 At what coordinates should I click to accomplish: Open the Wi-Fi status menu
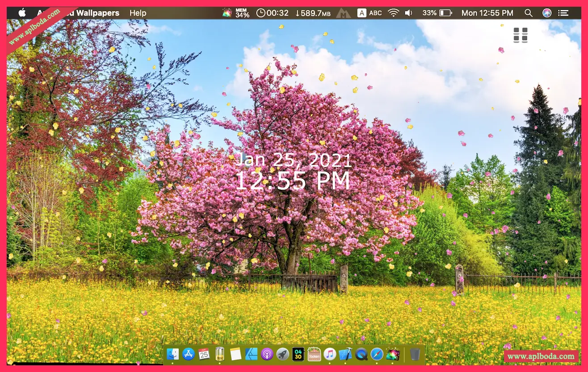tap(393, 13)
